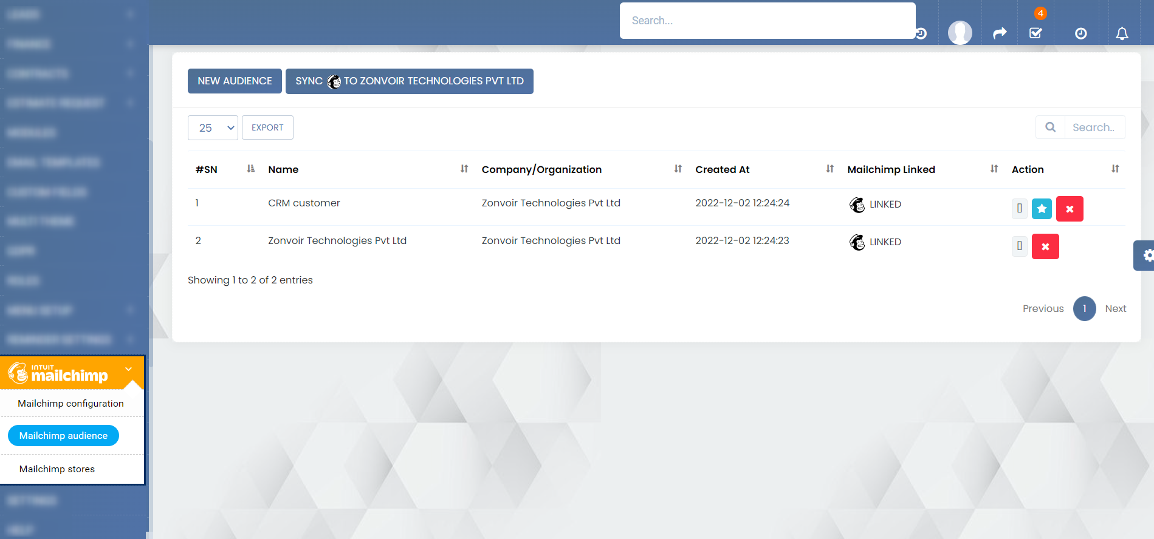Delete the CRM customer audience
Screen dimensions: 1154x539
click(x=1070, y=209)
